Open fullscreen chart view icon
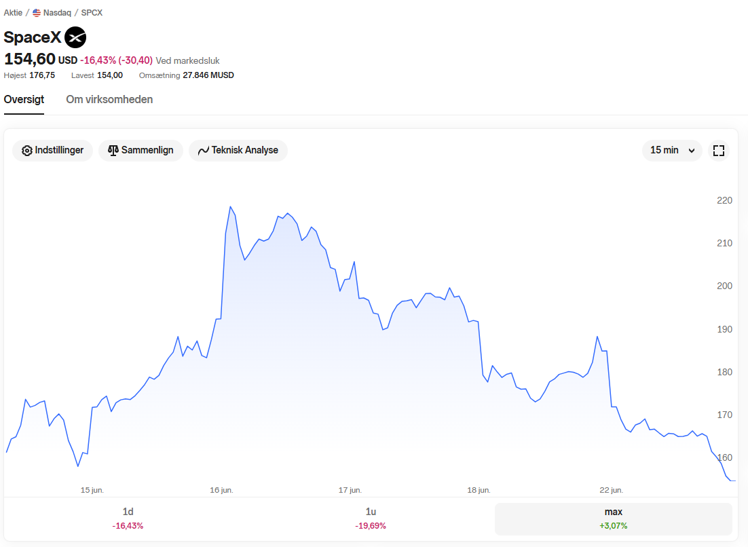 point(719,151)
